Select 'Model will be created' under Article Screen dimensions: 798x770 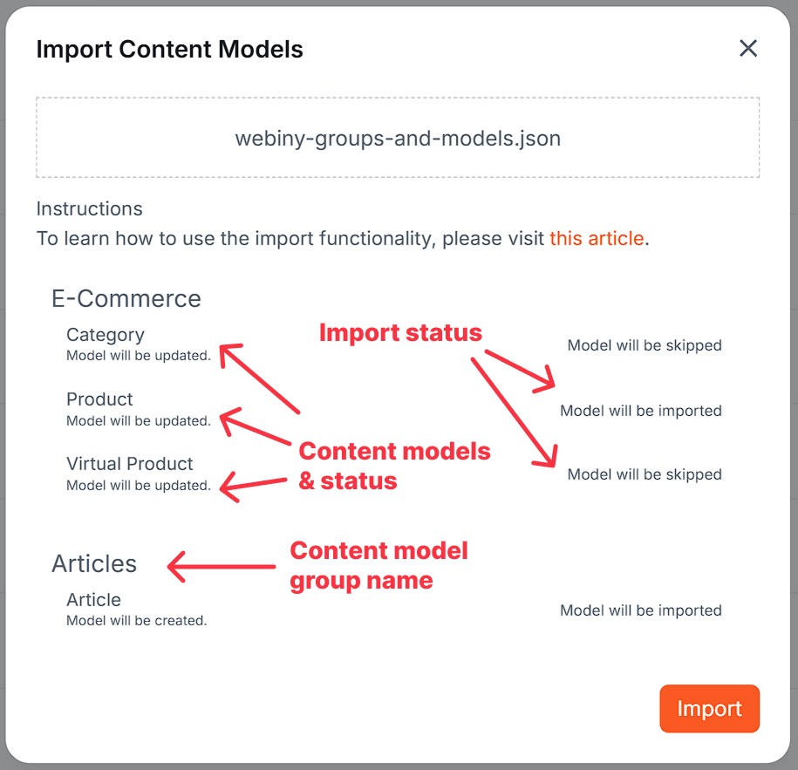tap(136, 620)
